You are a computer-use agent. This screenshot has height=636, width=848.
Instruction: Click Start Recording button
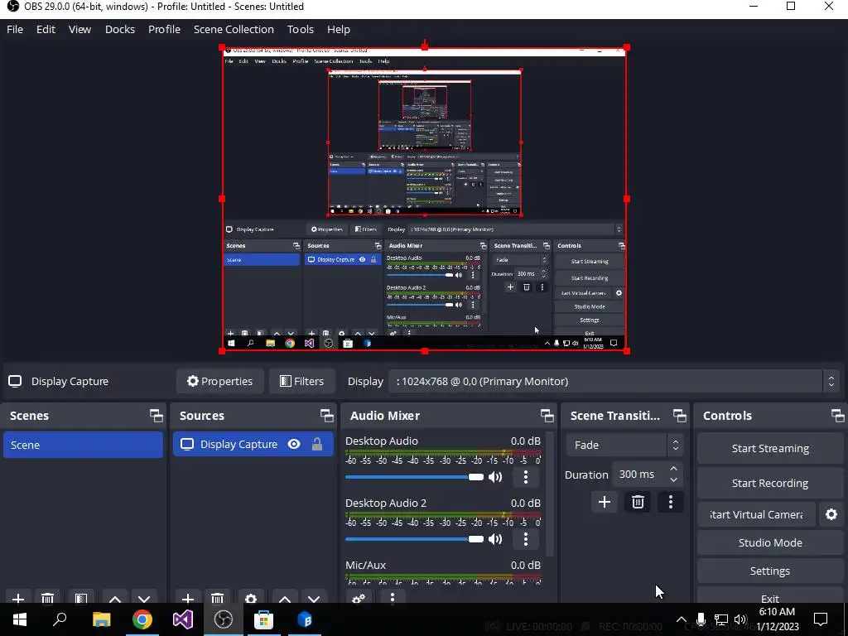pyautogui.click(x=770, y=483)
